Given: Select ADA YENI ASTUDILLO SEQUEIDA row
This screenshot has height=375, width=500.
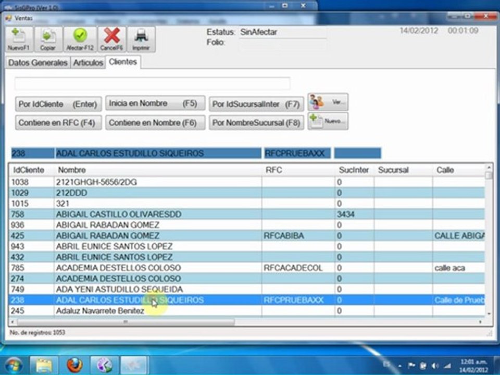Looking at the screenshot, I should coord(247,289).
